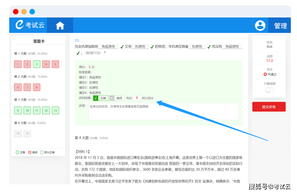
Task: Click the question number 13.
Action: point(77,40)
